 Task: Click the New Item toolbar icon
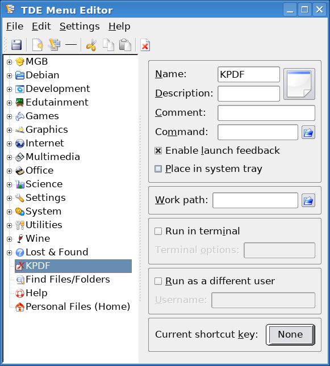pyautogui.click(x=37, y=45)
